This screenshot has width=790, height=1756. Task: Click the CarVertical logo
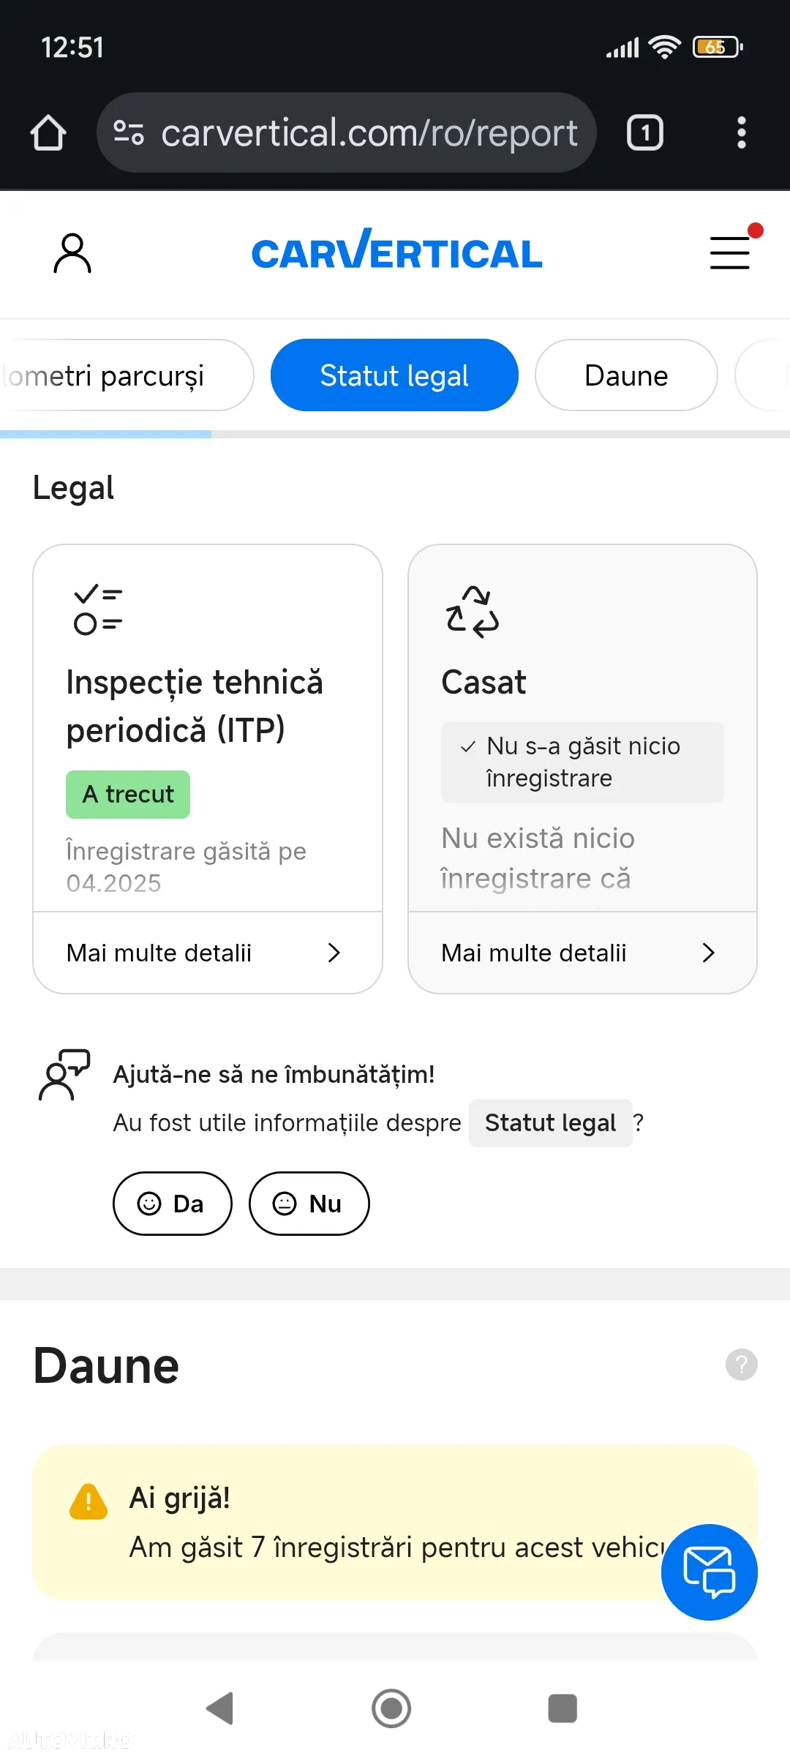[x=396, y=250]
